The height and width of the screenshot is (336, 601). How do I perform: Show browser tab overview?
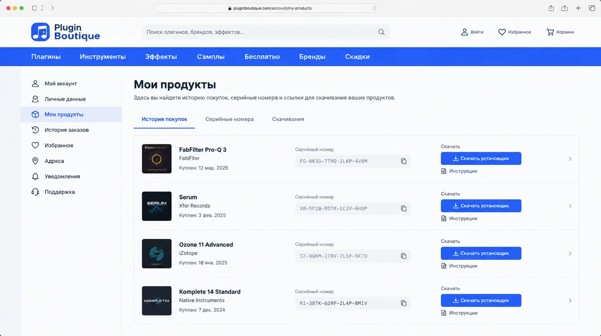pyautogui.click(x=592, y=8)
